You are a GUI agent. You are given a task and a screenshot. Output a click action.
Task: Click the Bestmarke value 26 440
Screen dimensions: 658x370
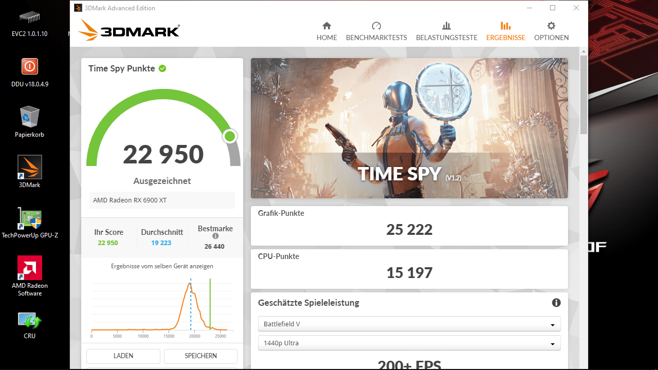pos(214,247)
